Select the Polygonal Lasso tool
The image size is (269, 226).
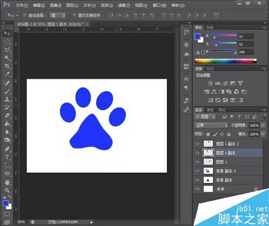point(7,50)
